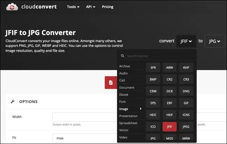Choose the DCR format
Image resolution: width=227 pixels, height=144 pixels.
click(169, 91)
